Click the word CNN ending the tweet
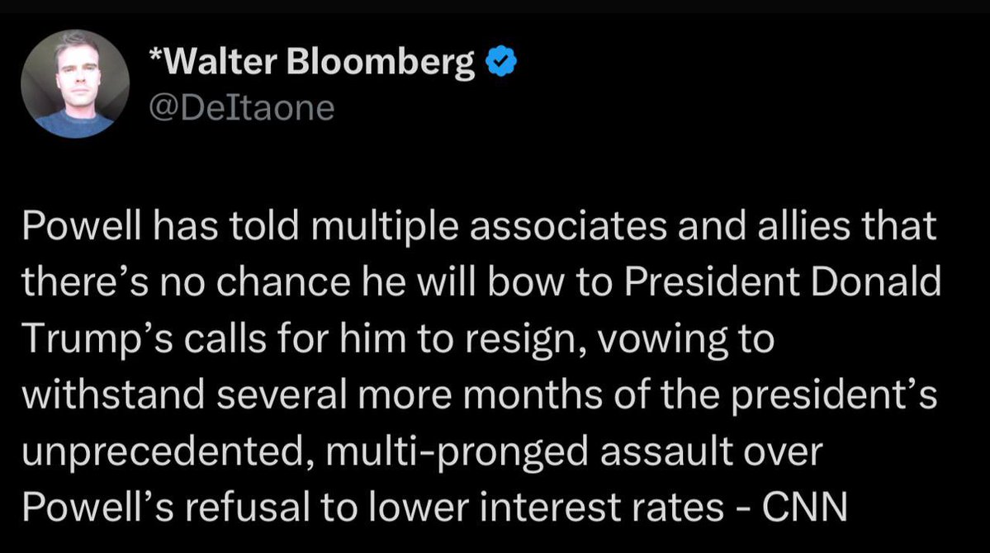 click(804, 506)
